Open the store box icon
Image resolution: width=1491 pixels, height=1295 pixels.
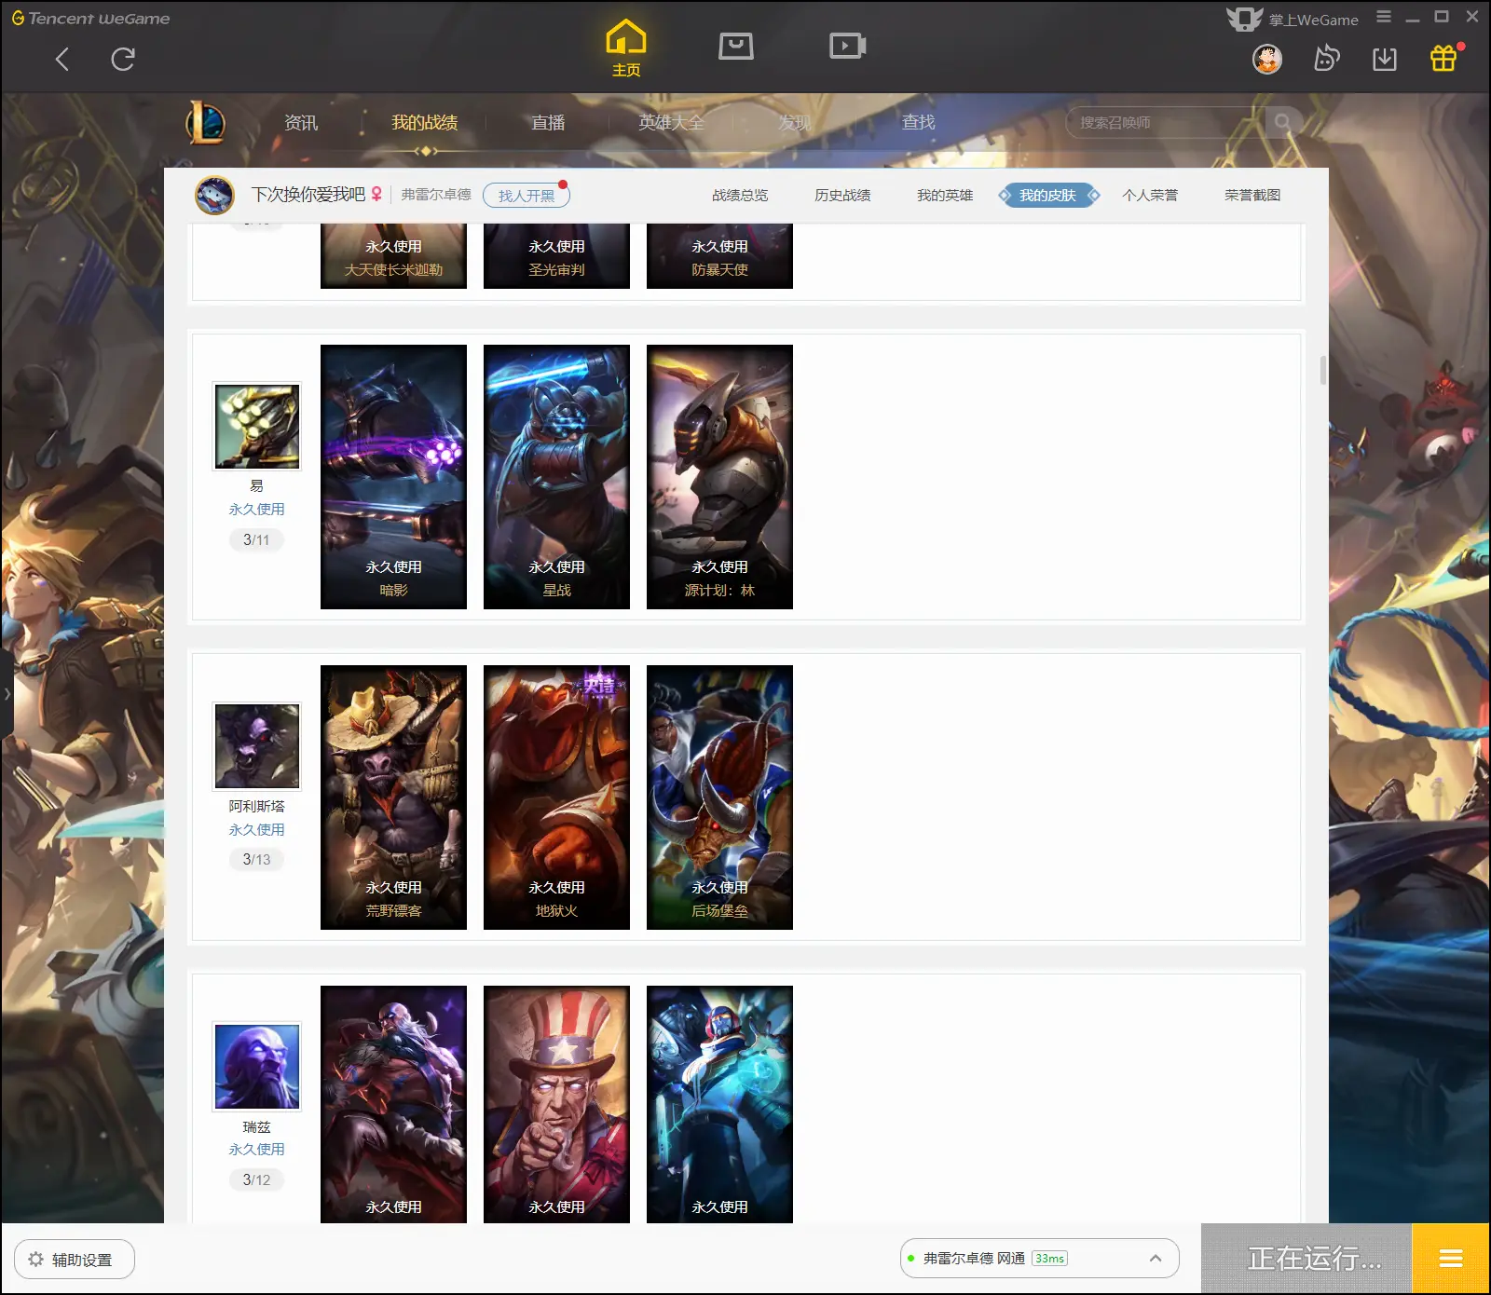(736, 46)
